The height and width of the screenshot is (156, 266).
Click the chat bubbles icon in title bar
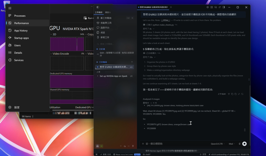point(216,7)
